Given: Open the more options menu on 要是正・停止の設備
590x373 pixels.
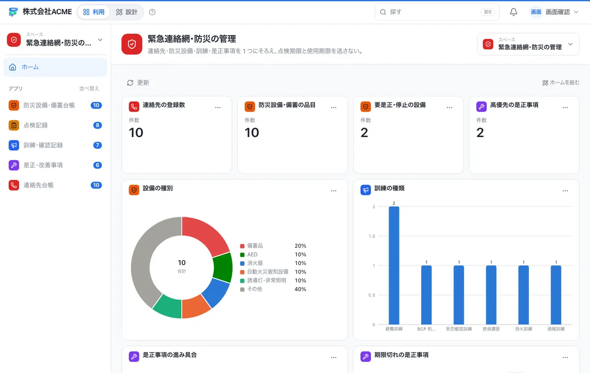Looking at the screenshot, I should (x=449, y=107).
